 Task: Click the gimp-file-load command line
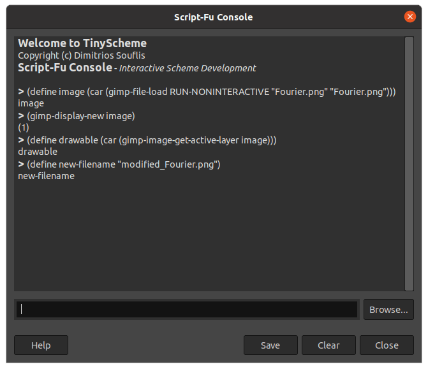(x=207, y=92)
